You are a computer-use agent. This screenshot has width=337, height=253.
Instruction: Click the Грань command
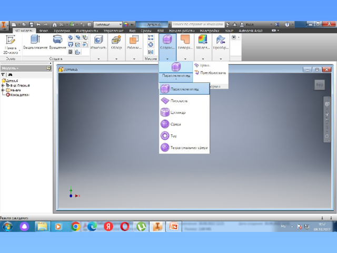tap(204, 65)
